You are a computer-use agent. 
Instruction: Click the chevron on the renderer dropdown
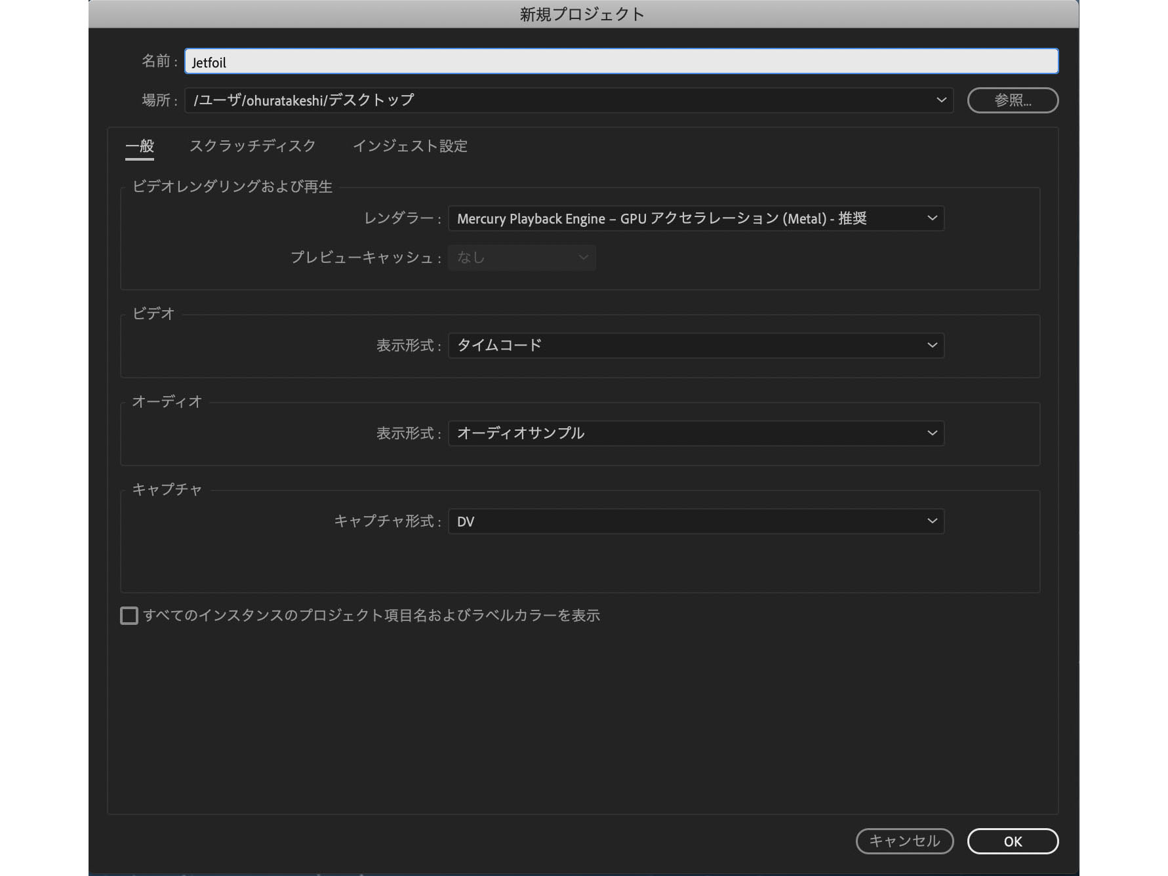pyautogui.click(x=932, y=218)
